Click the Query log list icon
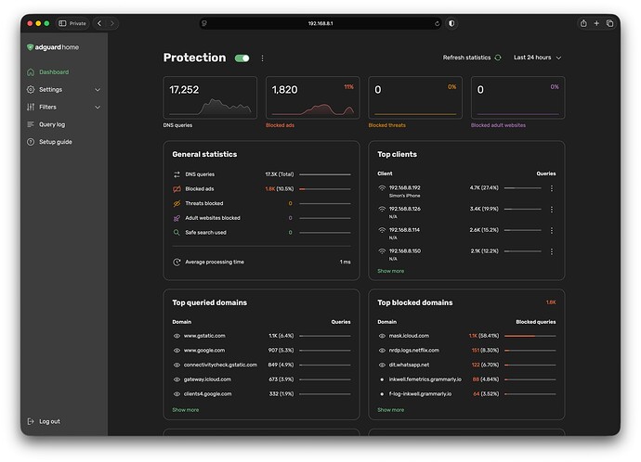The width and height of the screenshot is (641, 462). (x=31, y=124)
